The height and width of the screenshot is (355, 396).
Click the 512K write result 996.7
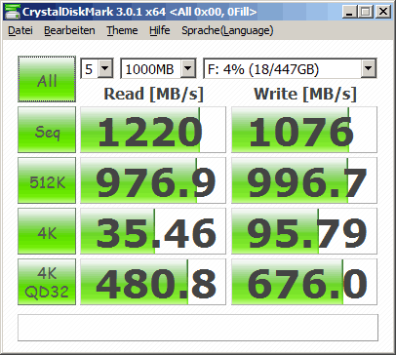coord(304,180)
